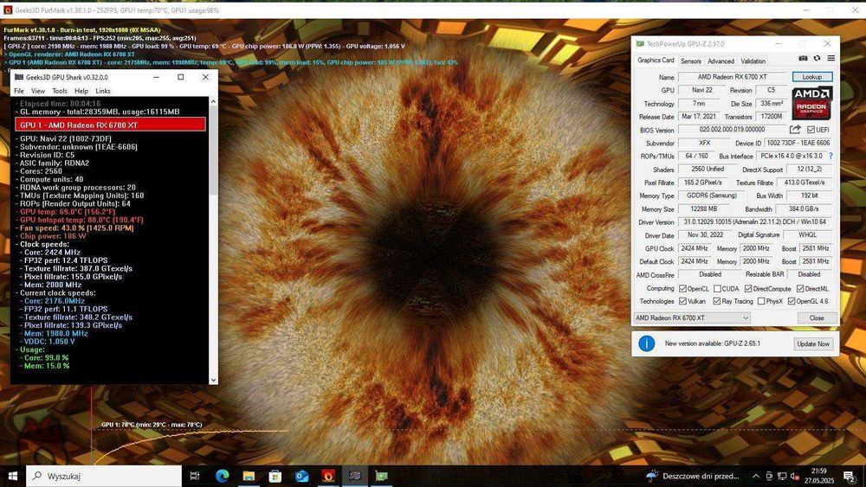The width and height of the screenshot is (866, 487).
Task: Click the Close button in GPU-Z
Action: 817,318
